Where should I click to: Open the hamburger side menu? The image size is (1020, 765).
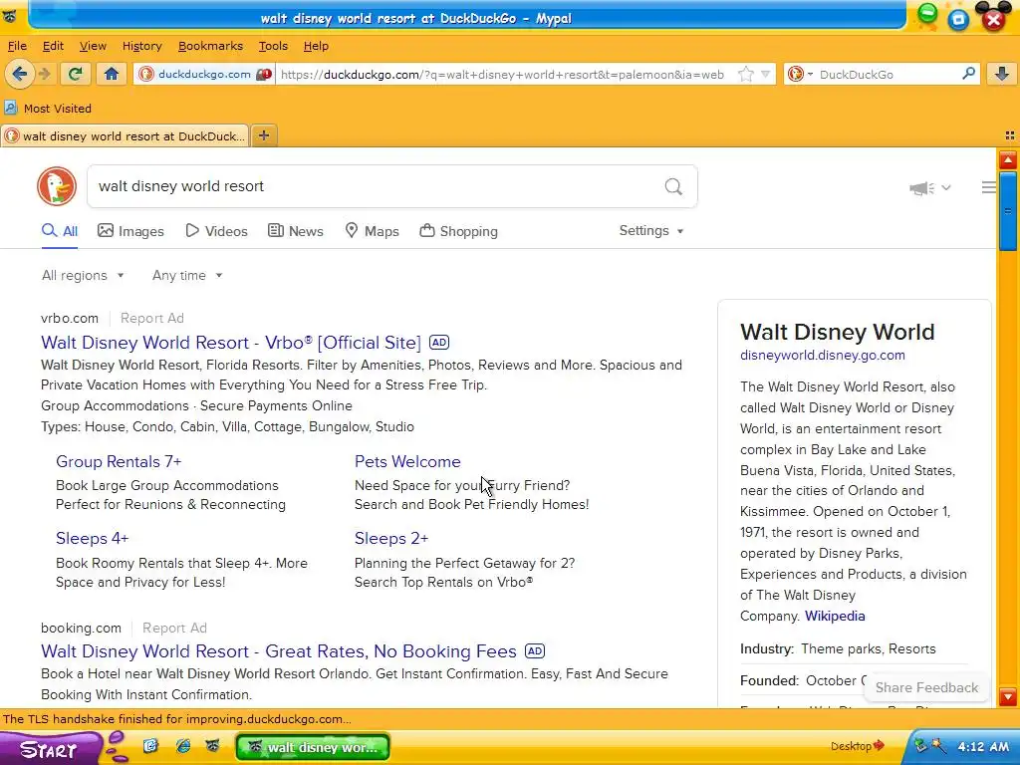click(x=989, y=187)
